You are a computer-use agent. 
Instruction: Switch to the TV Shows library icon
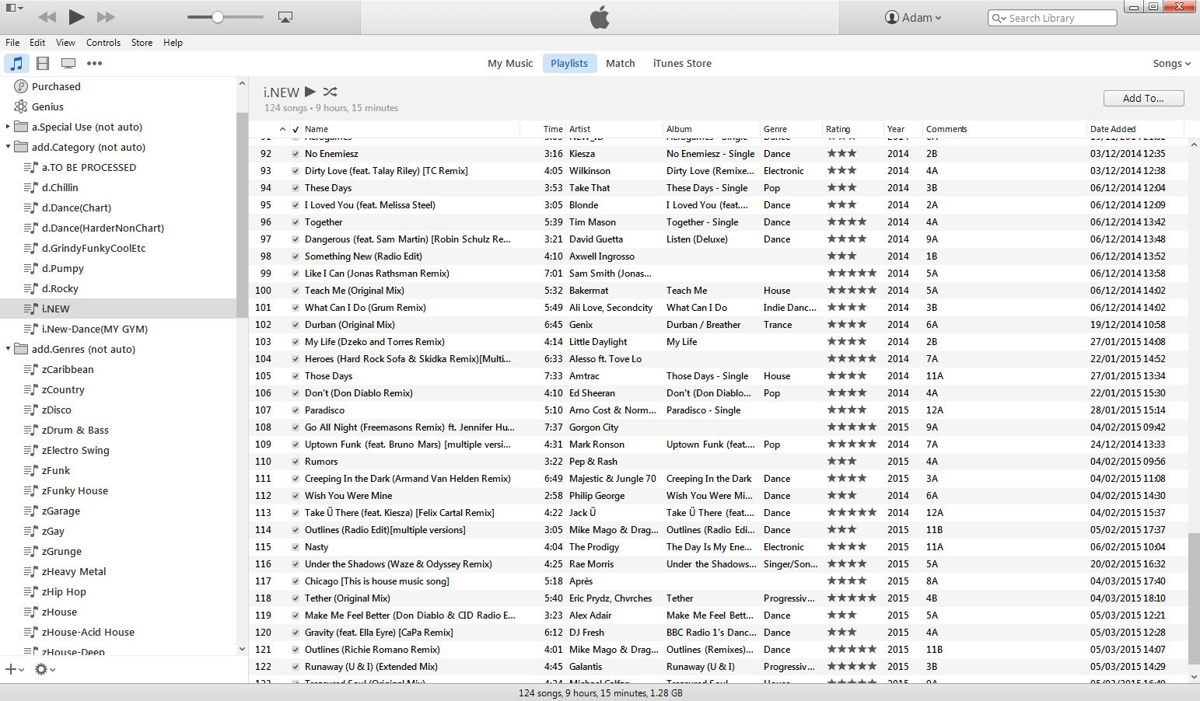pyautogui.click(x=68, y=63)
